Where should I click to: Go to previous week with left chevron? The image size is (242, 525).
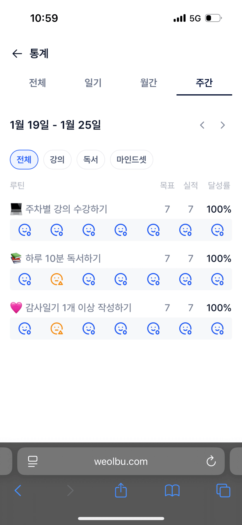click(x=202, y=125)
